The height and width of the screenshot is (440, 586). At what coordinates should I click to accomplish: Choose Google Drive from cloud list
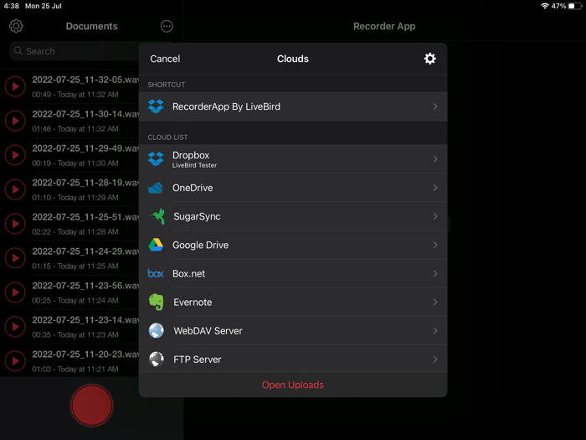(x=293, y=245)
